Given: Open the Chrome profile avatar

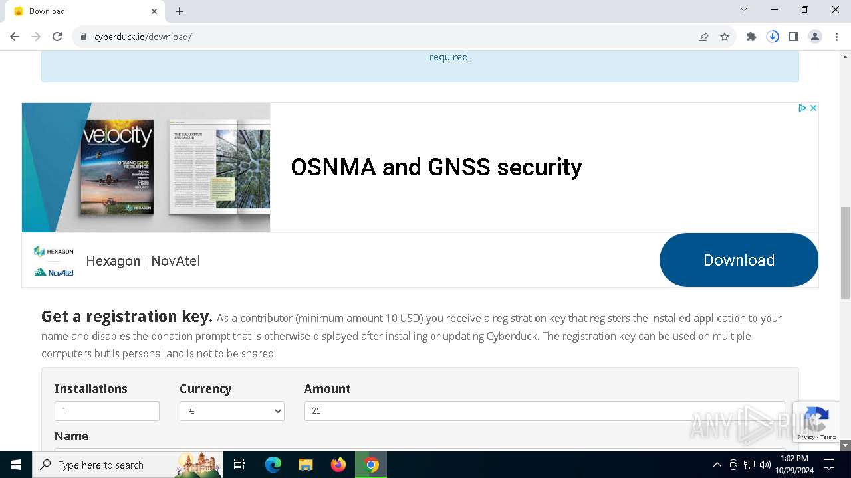Looking at the screenshot, I should coord(815,37).
